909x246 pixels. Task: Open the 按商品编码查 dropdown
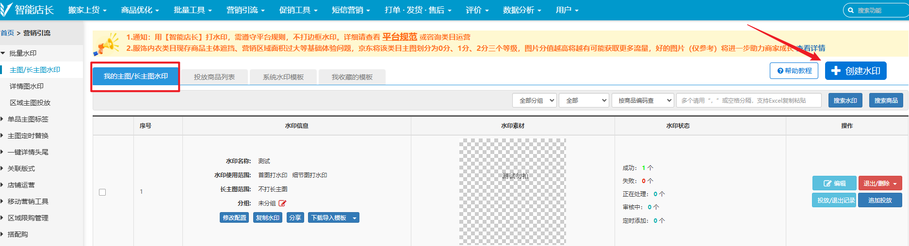point(642,100)
